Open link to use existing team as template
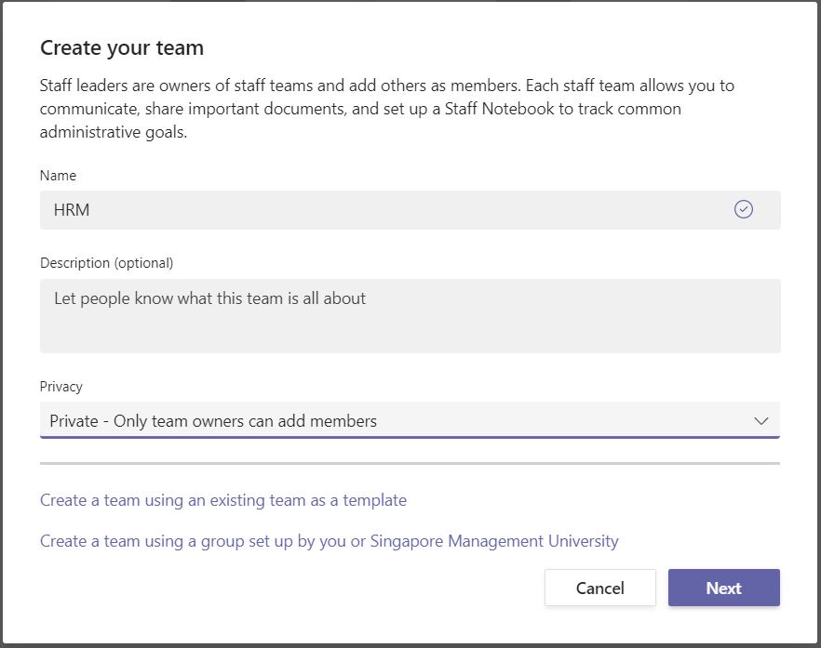The image size is (821, 648). click(x=223, y=500)
